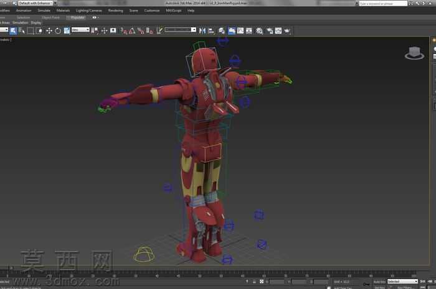
Task: Pick the Select and Scale tool
Action: click(67, 31)
